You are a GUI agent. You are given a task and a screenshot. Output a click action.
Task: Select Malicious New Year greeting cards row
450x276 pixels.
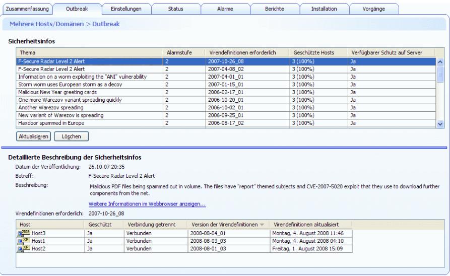pyautogui.click(x=226, y=92)
